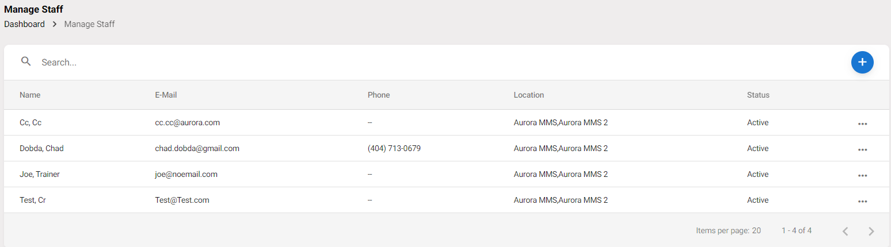Screen dimensions: 891x247
Task: Go to next page using right chevron
Action: [x=871, y=231]
